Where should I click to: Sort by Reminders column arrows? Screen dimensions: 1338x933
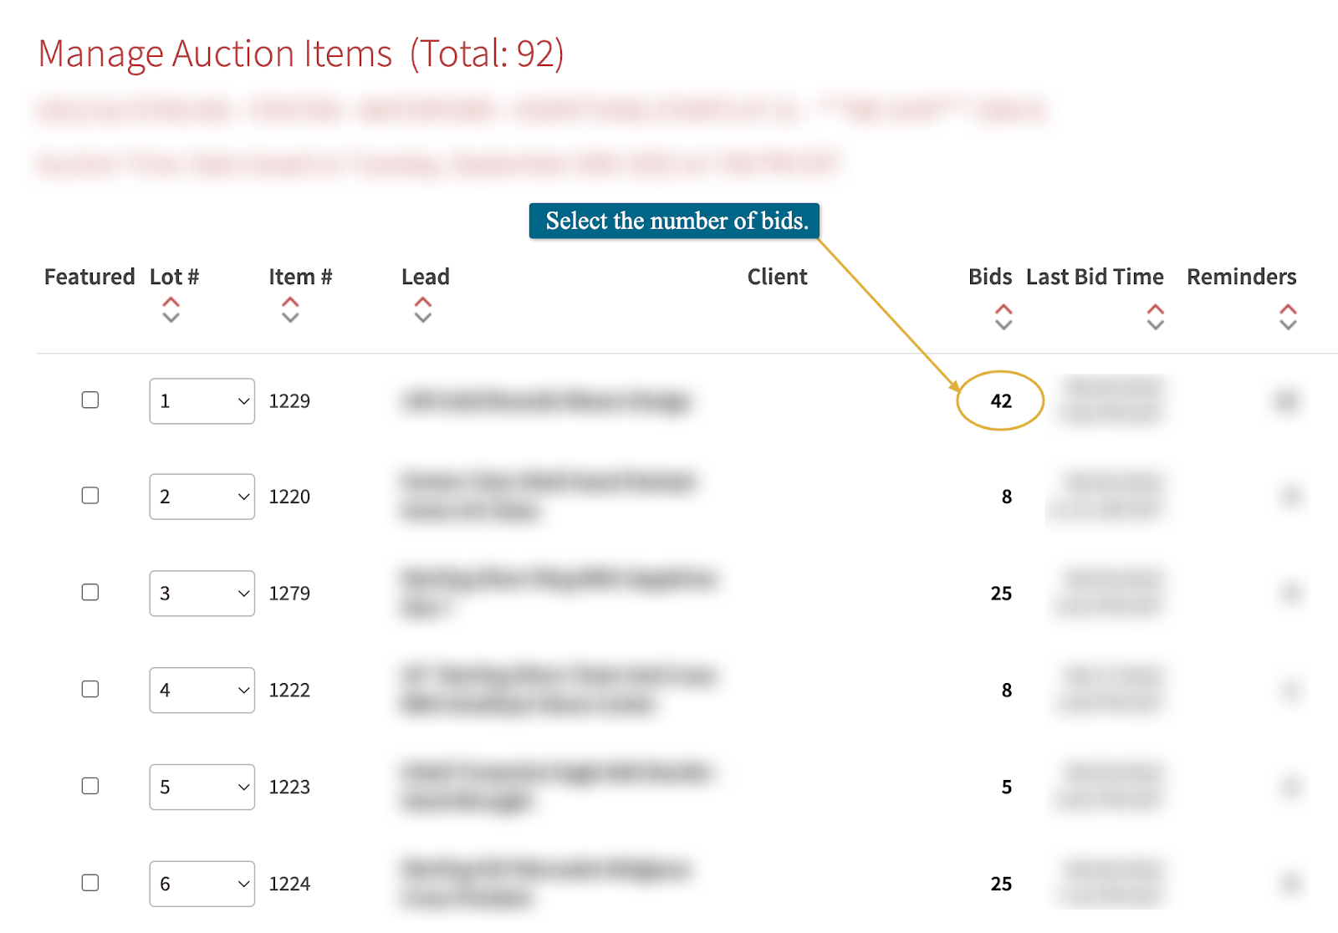1288,317
